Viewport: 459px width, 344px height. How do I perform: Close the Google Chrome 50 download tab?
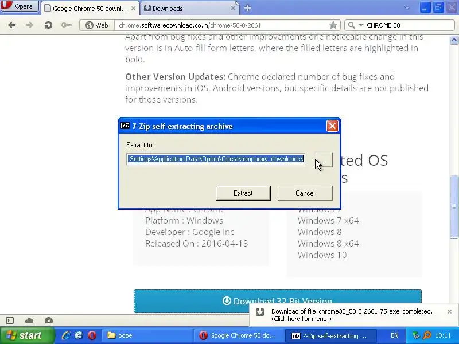(133, 9)
